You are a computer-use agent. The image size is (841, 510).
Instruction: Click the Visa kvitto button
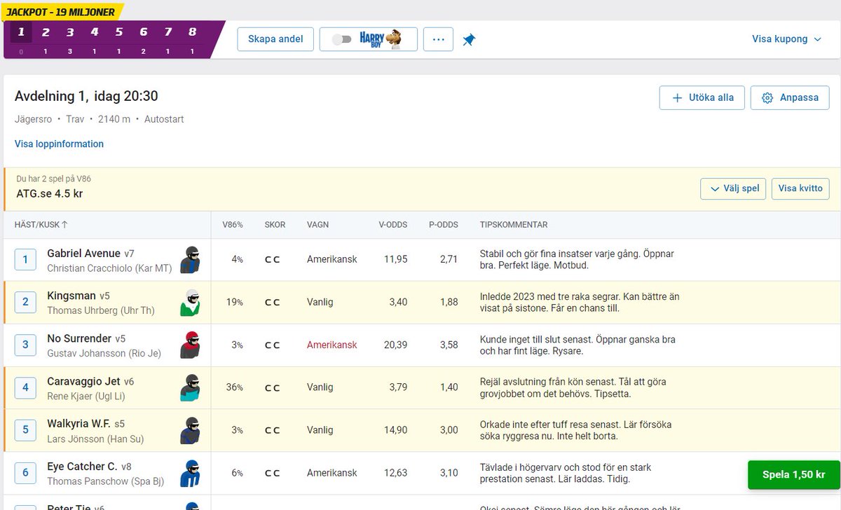801,188
